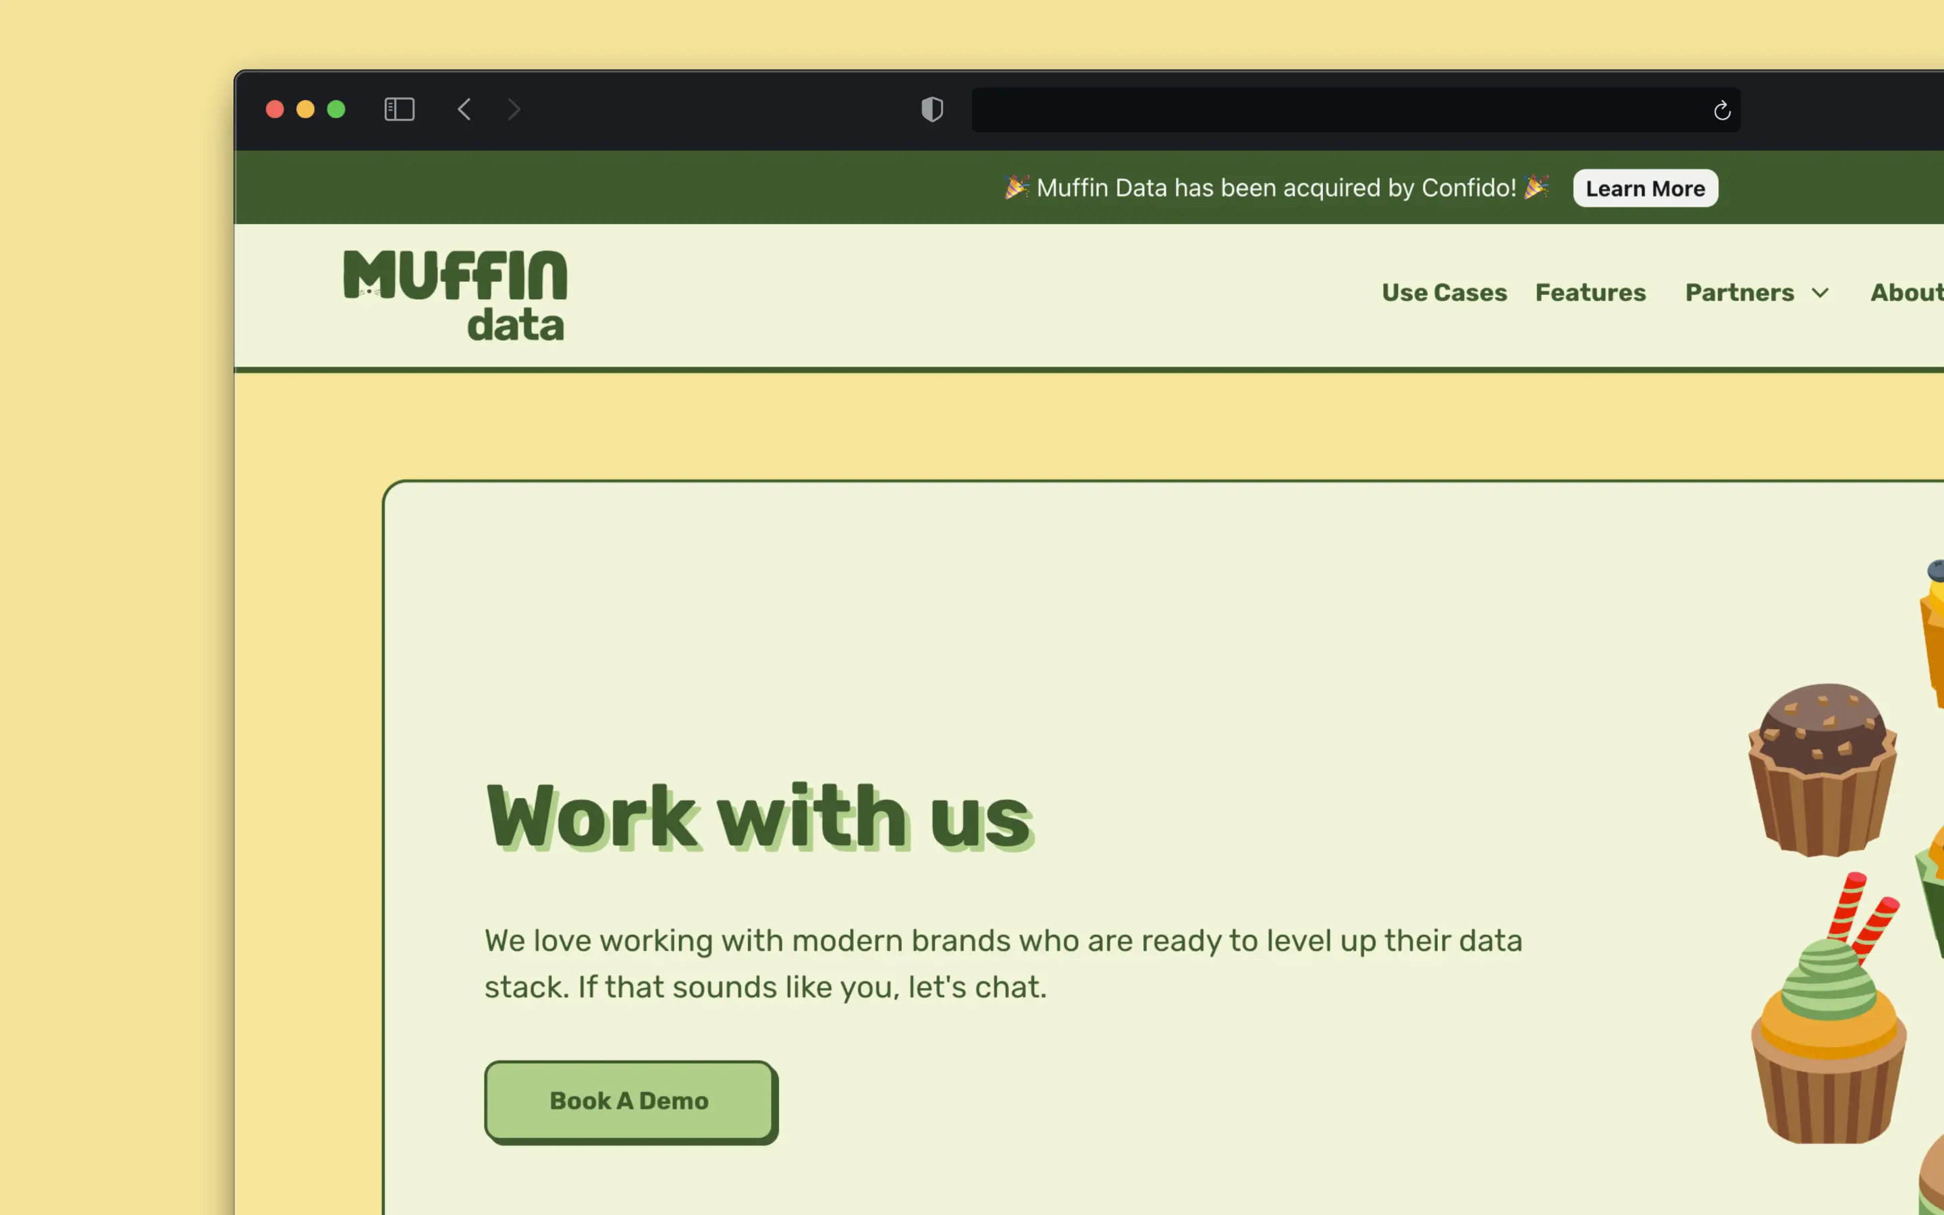Screen dimensions: 1944x1215
Task: Open the Features nav link
Action: pos(1590,292)
